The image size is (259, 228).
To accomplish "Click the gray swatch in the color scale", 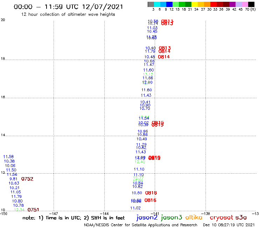I will pos(151,4).
